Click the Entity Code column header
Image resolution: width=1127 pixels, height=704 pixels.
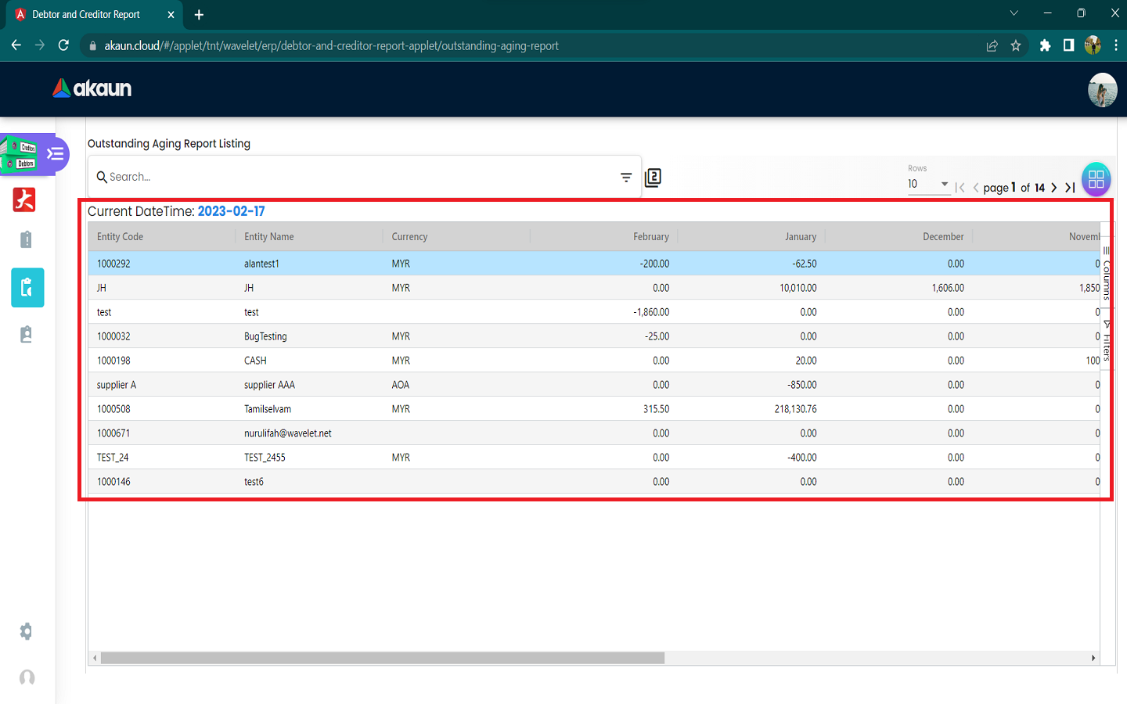click(x=121, y=237)
